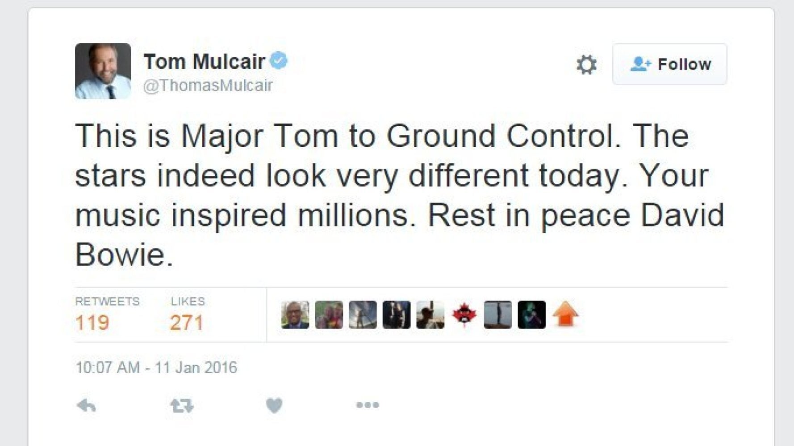Click the verified badge beside Tom Mulcair

(279, 62)
